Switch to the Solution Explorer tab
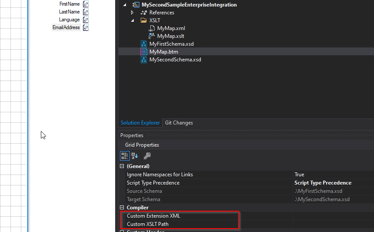The height and width of the screenshot is (232, 374). [140, 123]
